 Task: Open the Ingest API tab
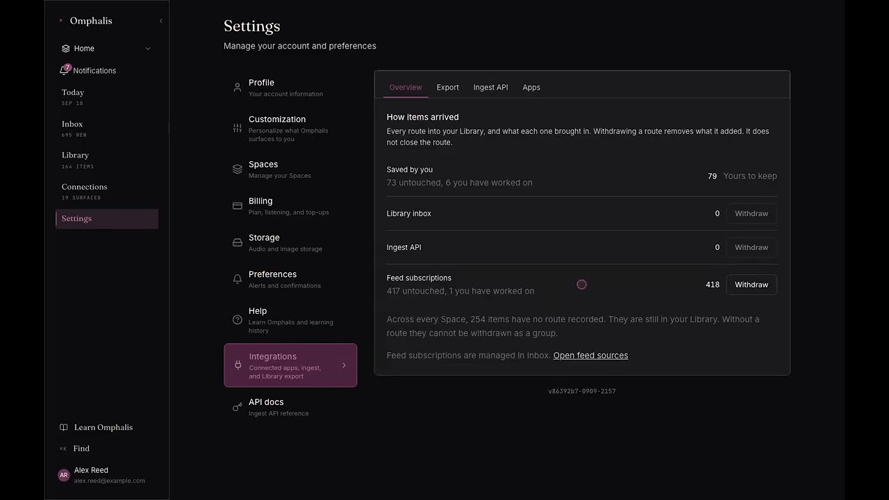coord(491,87)
